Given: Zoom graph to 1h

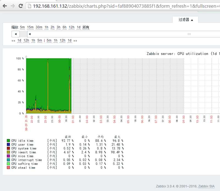Looking at the screenshot, I should tap(46, 27).
